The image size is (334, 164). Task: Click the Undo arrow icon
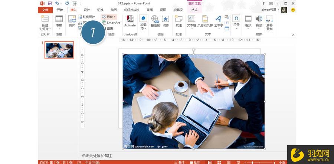(x=57, y=3)
